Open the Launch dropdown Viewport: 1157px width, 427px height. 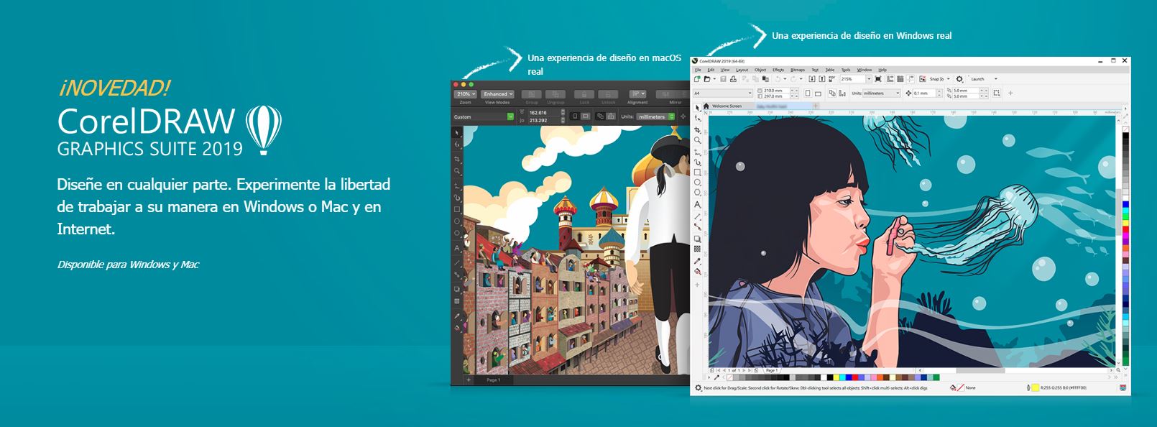(x=985, y=79)
